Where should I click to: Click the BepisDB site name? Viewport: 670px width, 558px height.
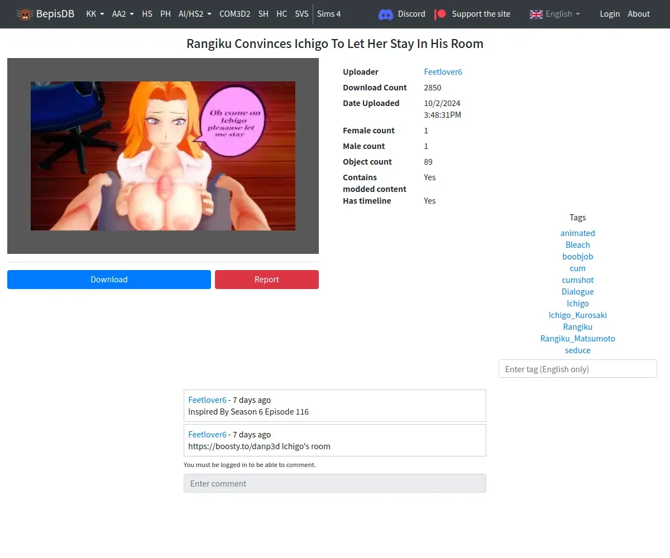55,14
